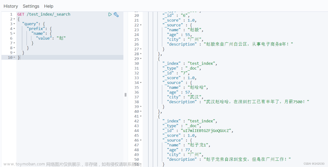Screen dimensions: 328x167
Task: Collapse request editor fold arrow at line 2
Action: click(14, 19)
